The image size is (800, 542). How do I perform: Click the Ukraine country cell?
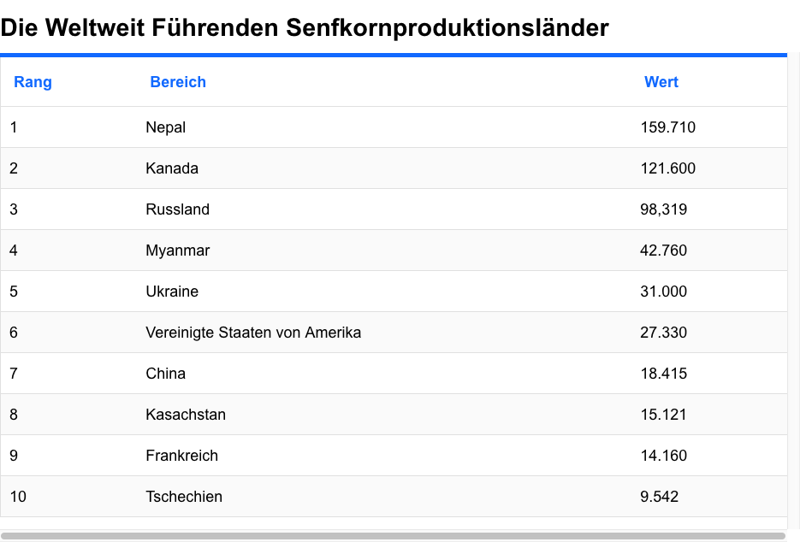(x=172, y=292)
